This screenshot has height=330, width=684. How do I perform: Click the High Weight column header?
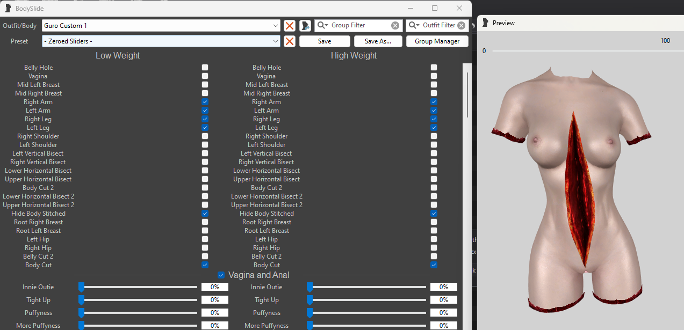354,56
